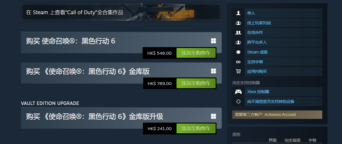
Task: Click the Activision Account third-party notice
Action: point(277,115)
